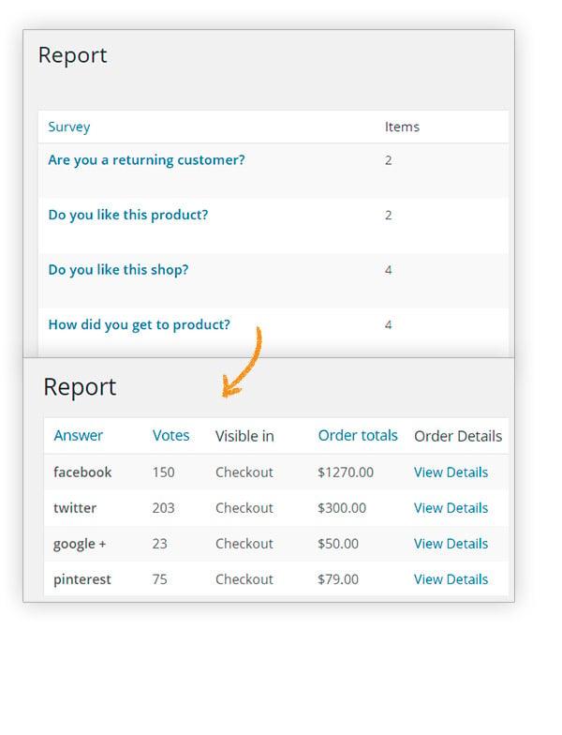Open 'Are you a returning customer?' survey
Viewport: 562px width, 735px height.
146,160
